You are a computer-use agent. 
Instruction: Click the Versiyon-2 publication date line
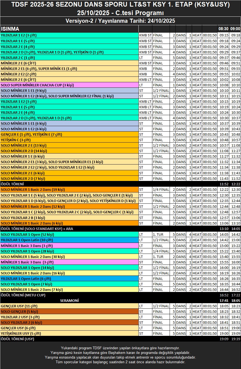tap(120, 21)
